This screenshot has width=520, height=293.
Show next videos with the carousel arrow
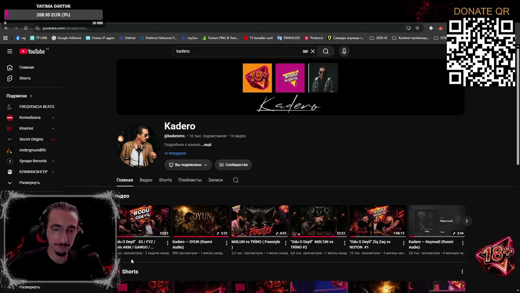pos(466,221)
